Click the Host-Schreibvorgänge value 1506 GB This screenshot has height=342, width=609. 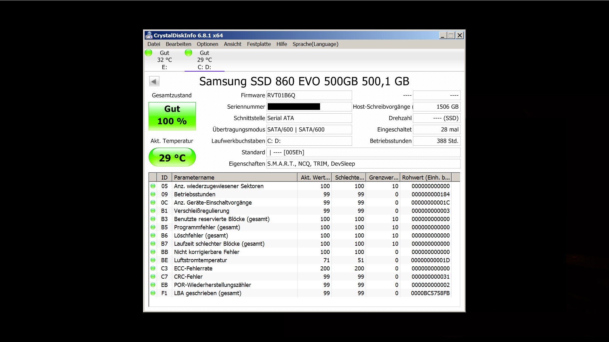pos(437,107)
